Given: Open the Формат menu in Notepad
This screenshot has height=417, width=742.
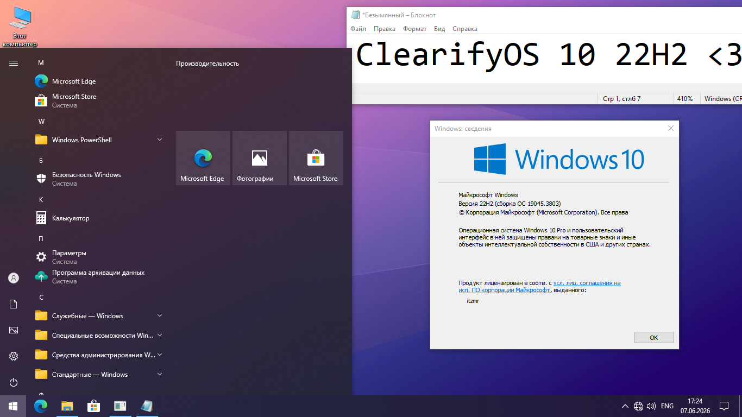Looking at the screenshot, I should pos(415,29).
